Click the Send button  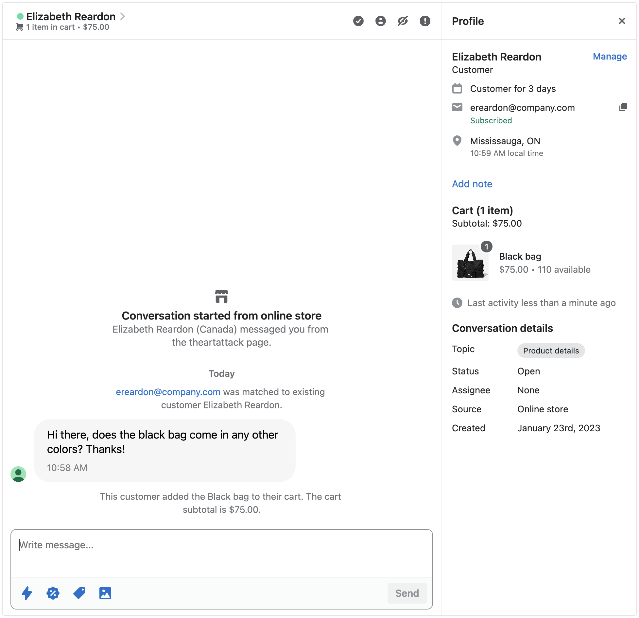407,593
